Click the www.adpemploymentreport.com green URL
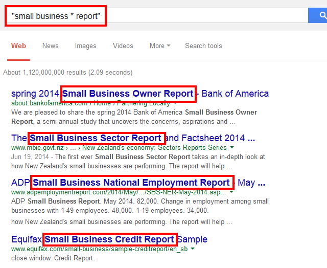Image resolution: width=327 pixels, height=268 pixels. [119, 192]
